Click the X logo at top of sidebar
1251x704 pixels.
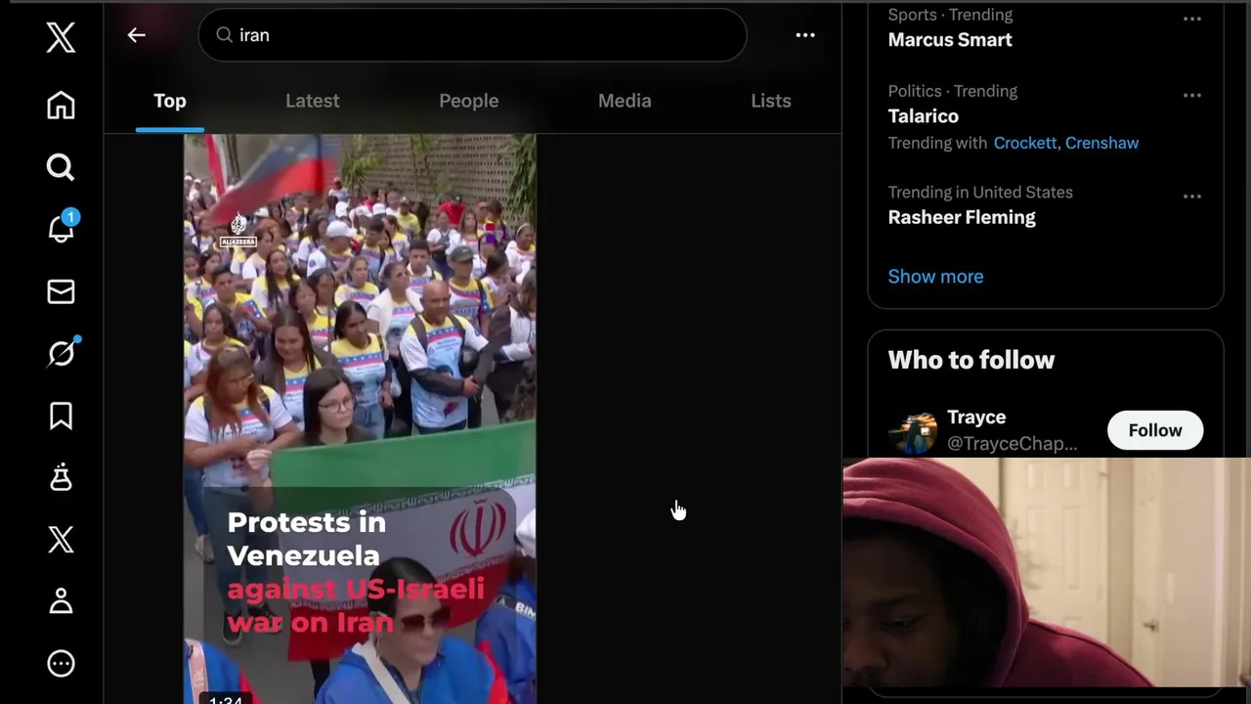(61, 38)
